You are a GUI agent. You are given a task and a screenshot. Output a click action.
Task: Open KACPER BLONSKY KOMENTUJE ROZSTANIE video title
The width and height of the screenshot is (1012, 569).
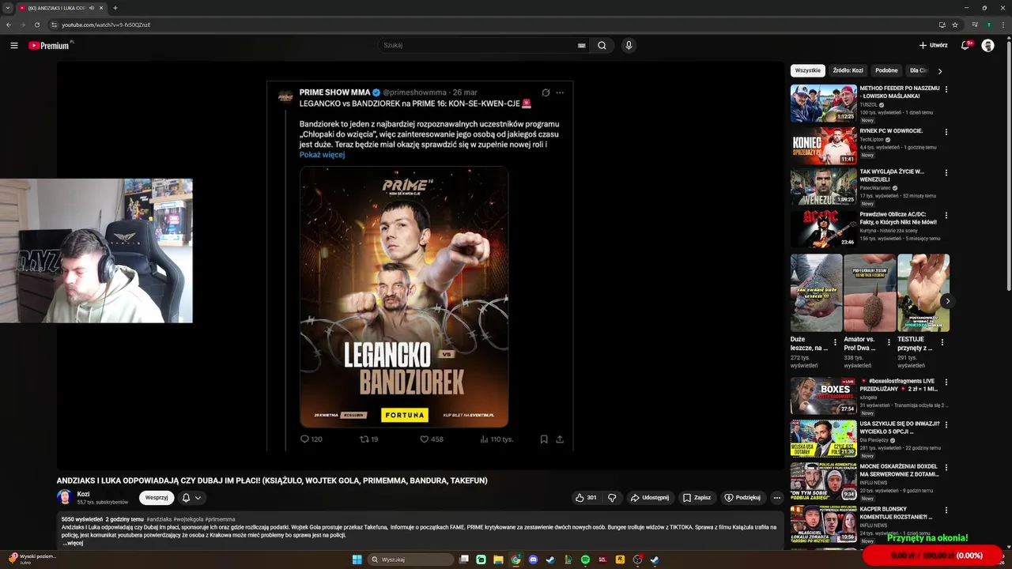click(x=898, y=513)
